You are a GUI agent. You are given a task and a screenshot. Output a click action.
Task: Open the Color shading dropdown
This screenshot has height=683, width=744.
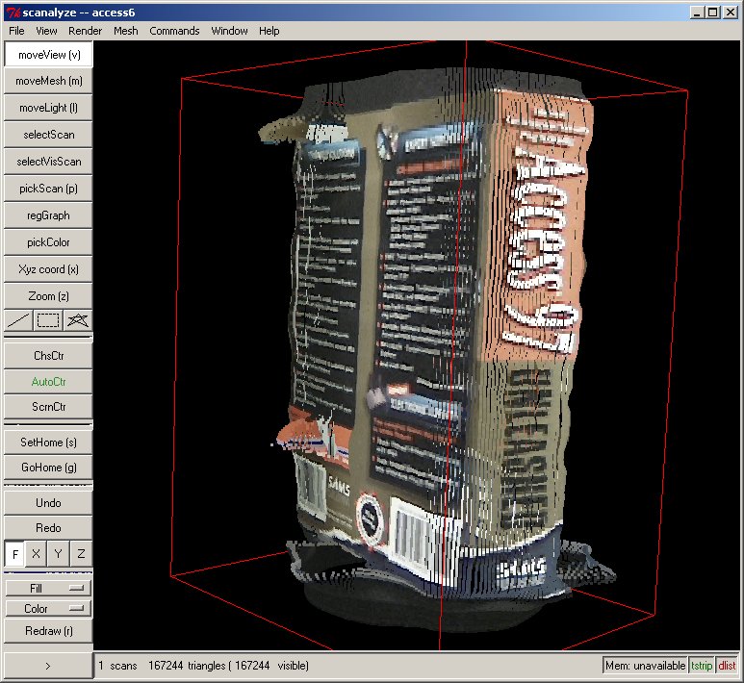pyautogui.click(x=48, y=609)
